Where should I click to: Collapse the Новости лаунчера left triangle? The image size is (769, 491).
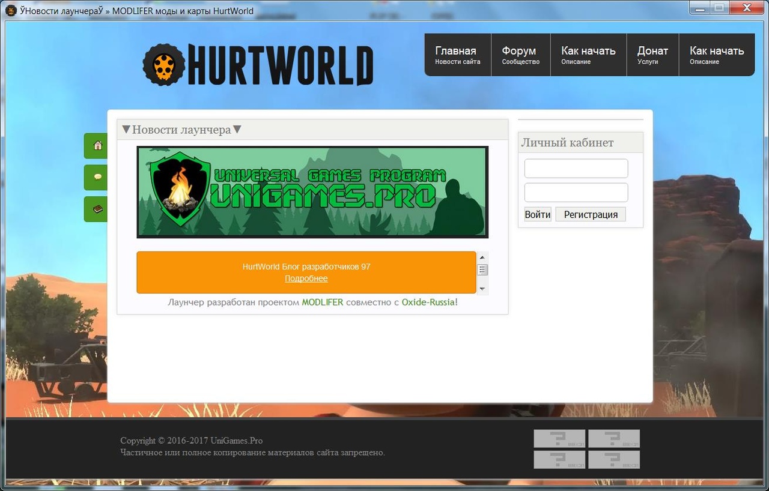click(126, 130)
